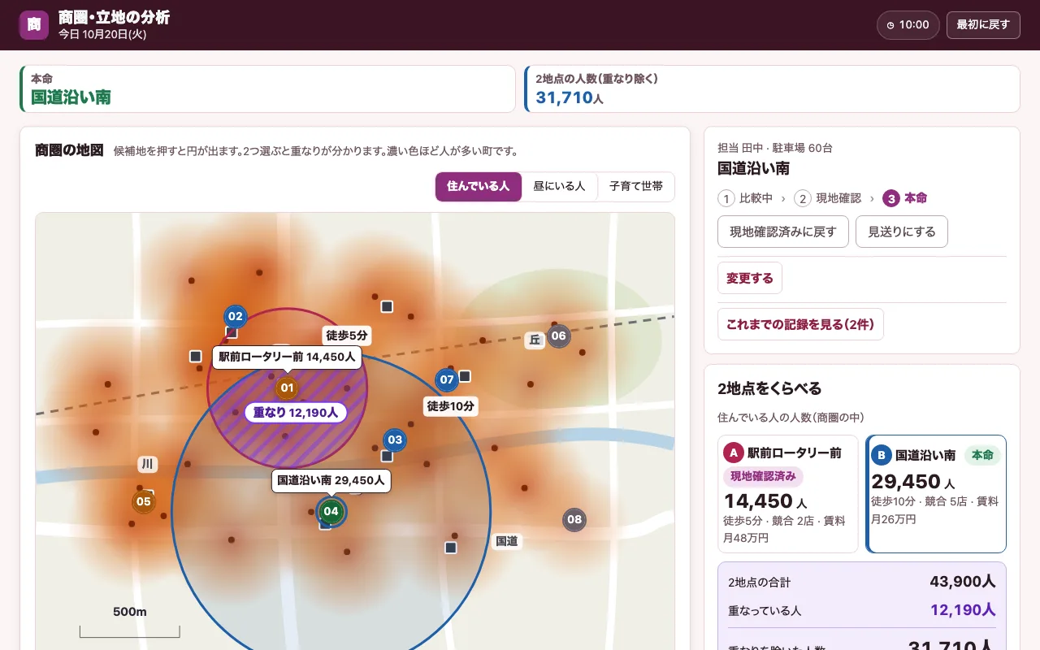
Task: Select comparison card B 国道沿い南
Action: coord(936,494)
